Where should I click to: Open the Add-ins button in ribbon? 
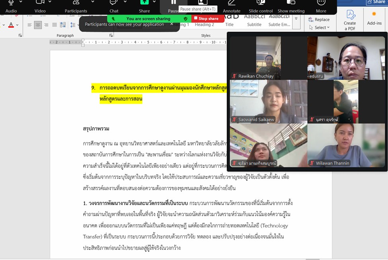click(x=374, y=18)
